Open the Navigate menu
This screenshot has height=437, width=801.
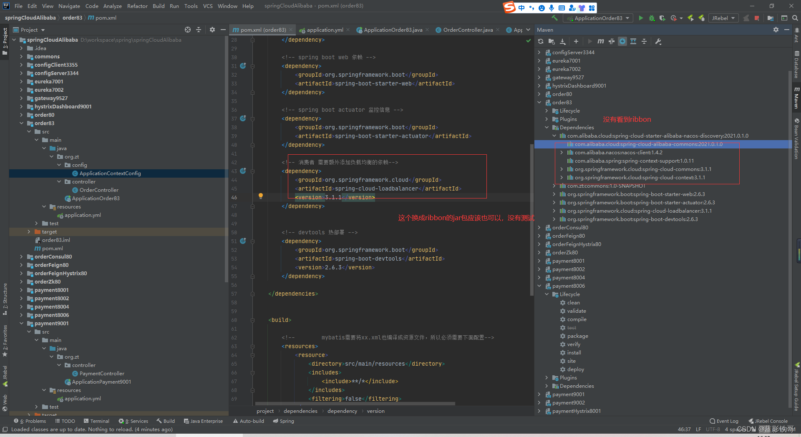coord(69,6)
